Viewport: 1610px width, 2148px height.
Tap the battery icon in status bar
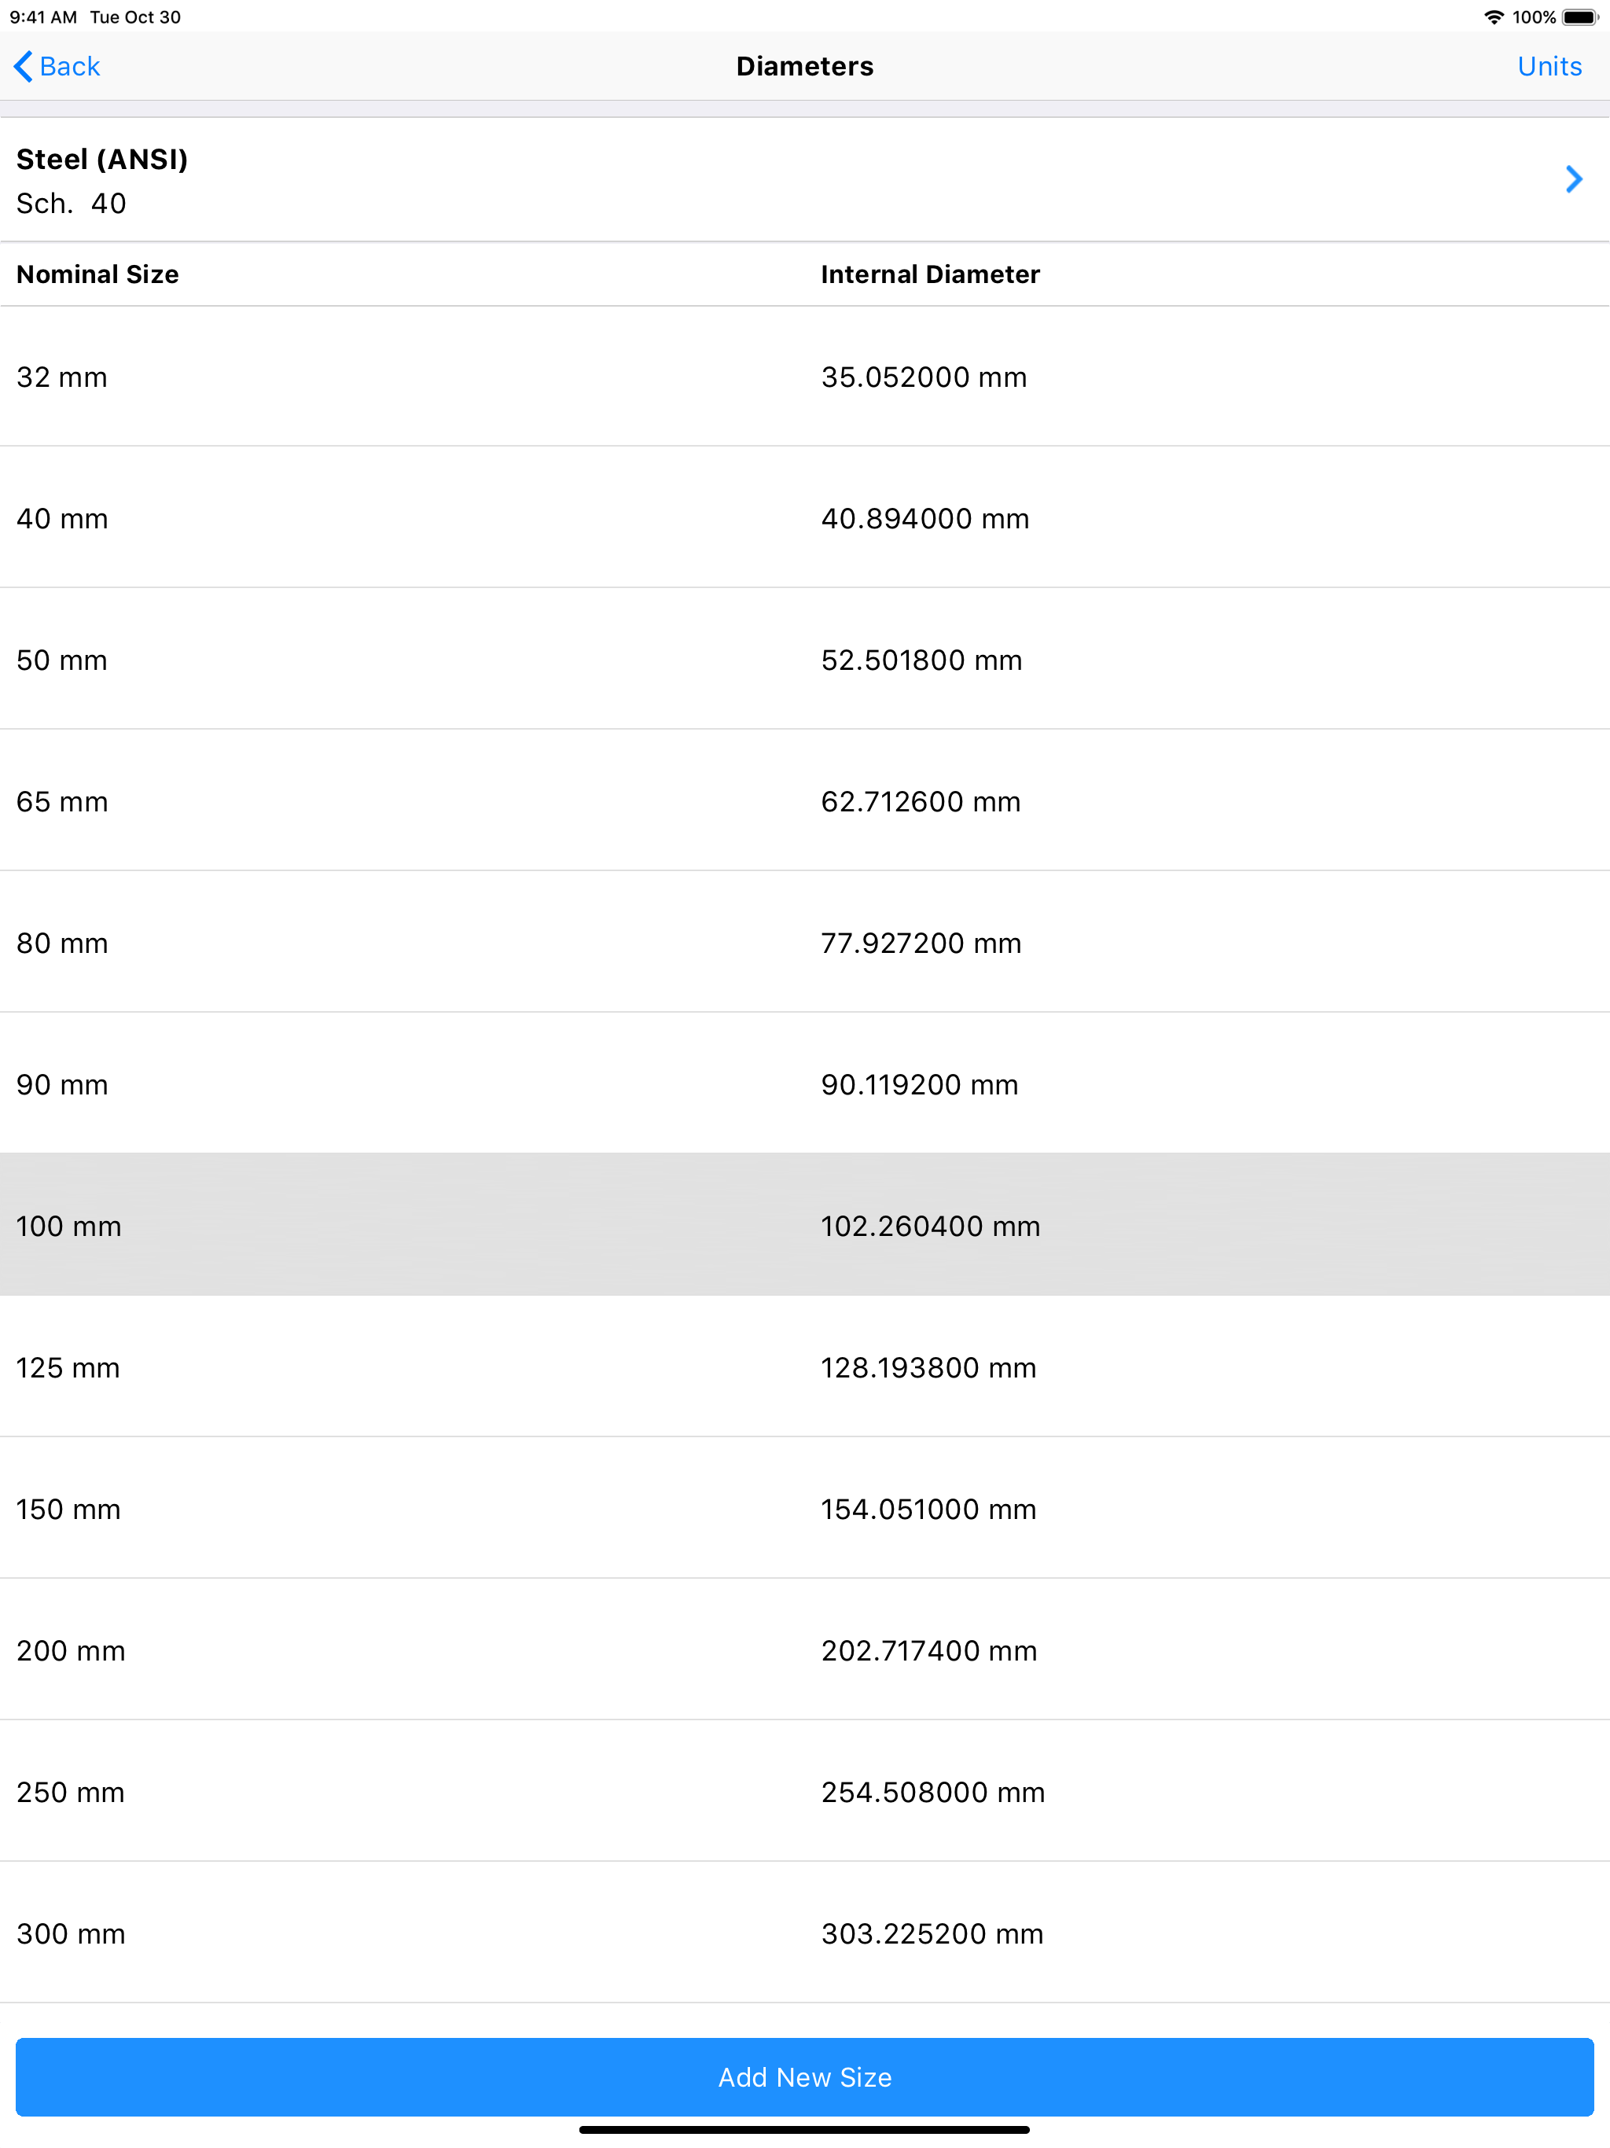[x=1580, y=17]
